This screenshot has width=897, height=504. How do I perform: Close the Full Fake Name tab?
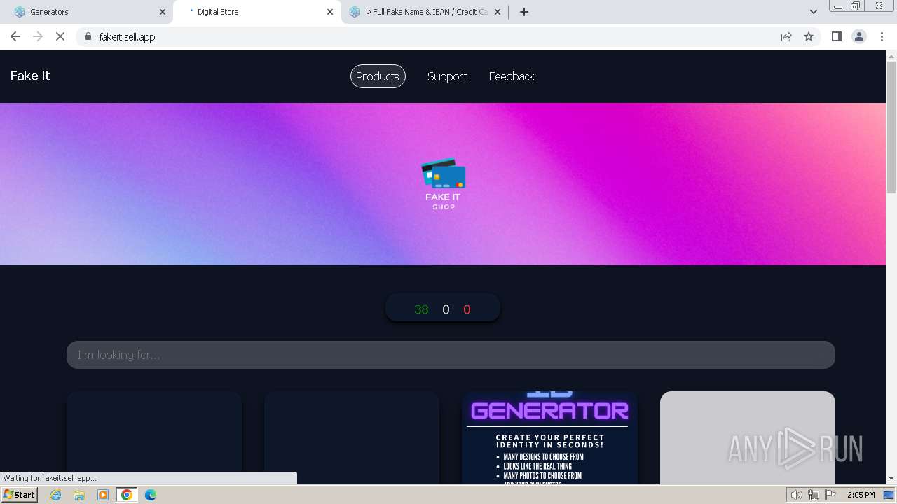498,12
